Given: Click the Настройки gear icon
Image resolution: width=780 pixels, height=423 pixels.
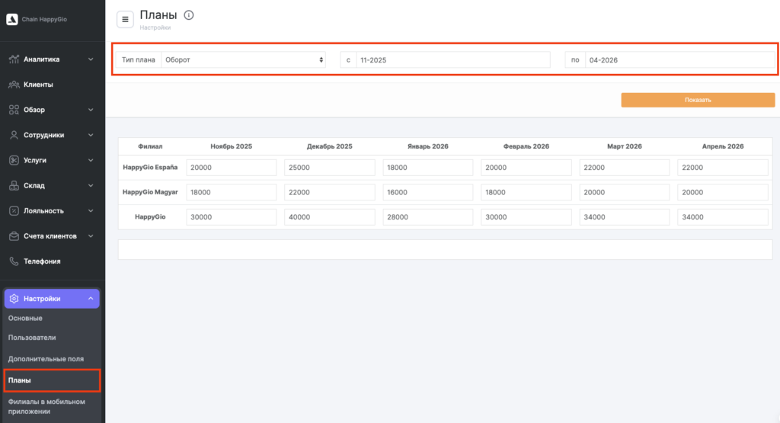Looking at the screenshot, I should coord(14,299).
